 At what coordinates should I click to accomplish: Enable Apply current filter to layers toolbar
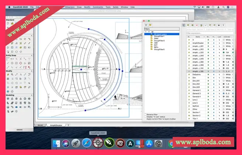145,120
